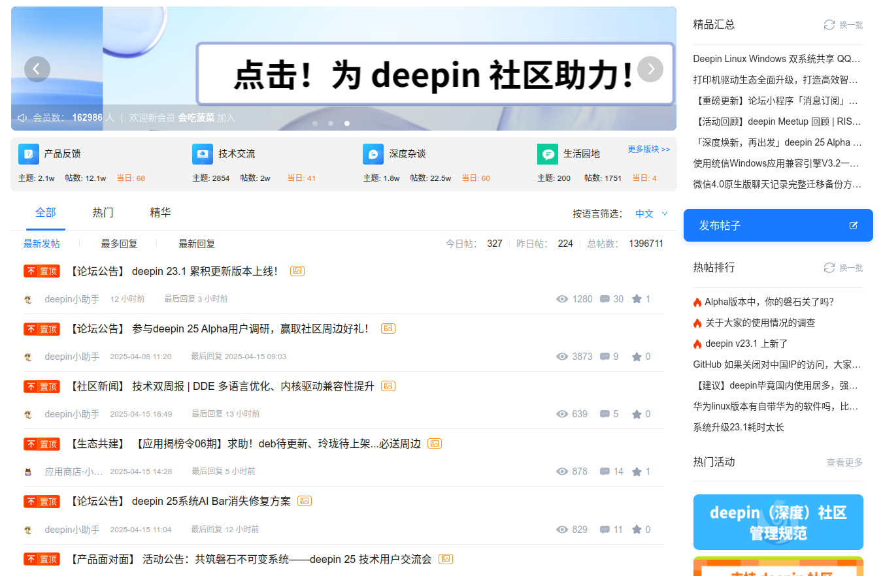Screen dimensions: 883x576
Task: Click the speaker icon beside 会员数
Action: click(x=22, y=118)
